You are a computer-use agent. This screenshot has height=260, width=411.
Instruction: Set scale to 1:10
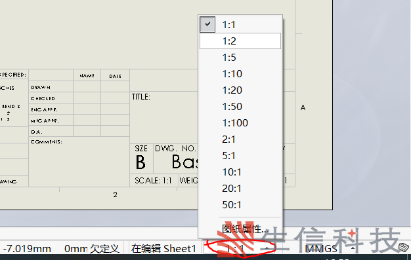240,74
